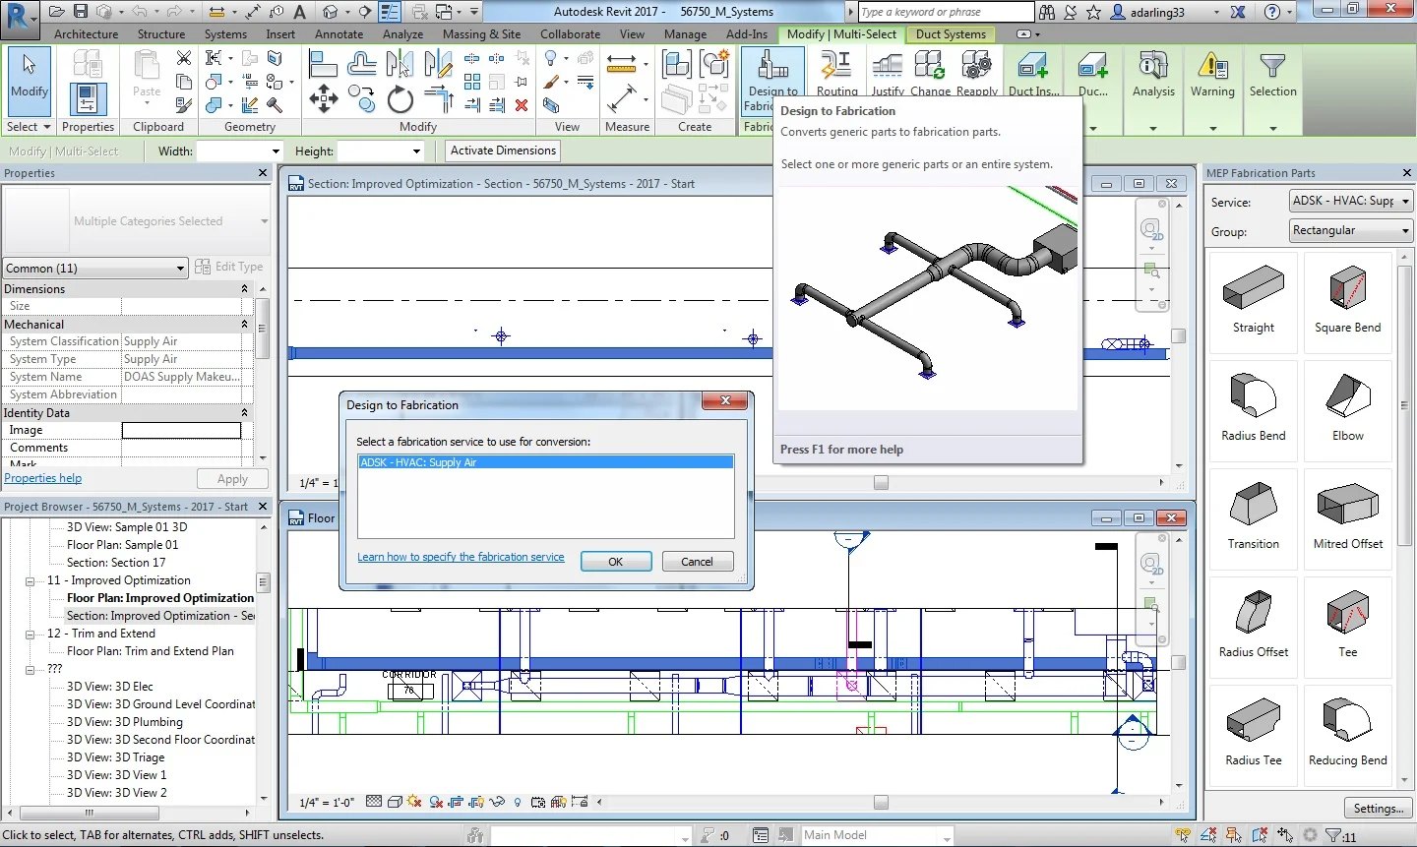The height and width of the screenshot is (847, 1417).
Task: Select Trim/Extend to Corner tool
Action: (438, 99)
